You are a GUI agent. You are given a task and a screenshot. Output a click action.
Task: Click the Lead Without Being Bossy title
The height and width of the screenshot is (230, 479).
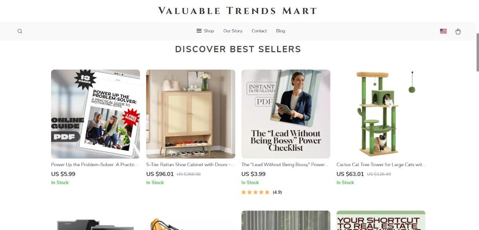[285, 165]
